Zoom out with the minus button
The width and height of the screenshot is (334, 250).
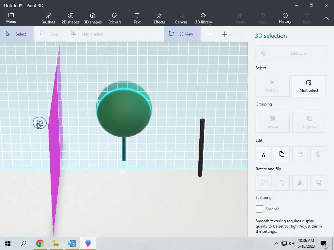[x=208, y=34]
